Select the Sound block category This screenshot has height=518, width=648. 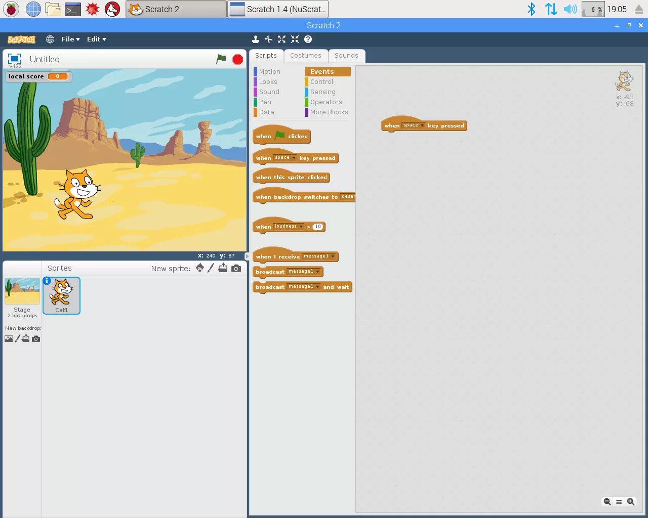pyautogui.click(x=269, y=92)
